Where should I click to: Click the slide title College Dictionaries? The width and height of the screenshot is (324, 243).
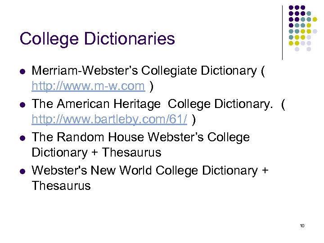[97, 39]
